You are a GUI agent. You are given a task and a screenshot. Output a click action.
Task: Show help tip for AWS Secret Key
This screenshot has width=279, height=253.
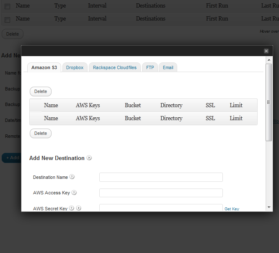pyautogui.click(x=72, y=208)
